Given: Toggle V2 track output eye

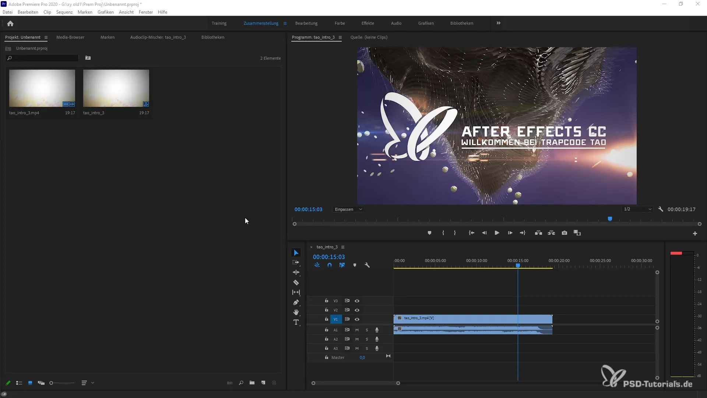Looking at the screenshot, I should click(x=357, y=310).
